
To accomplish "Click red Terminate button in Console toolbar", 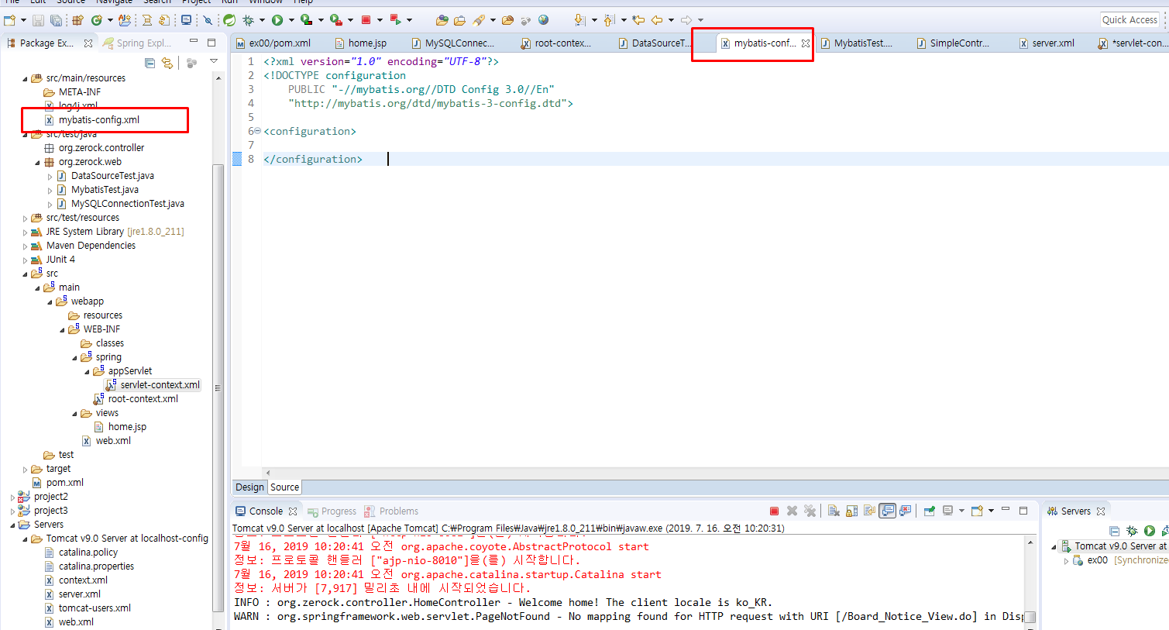I will tap(774, 511).
